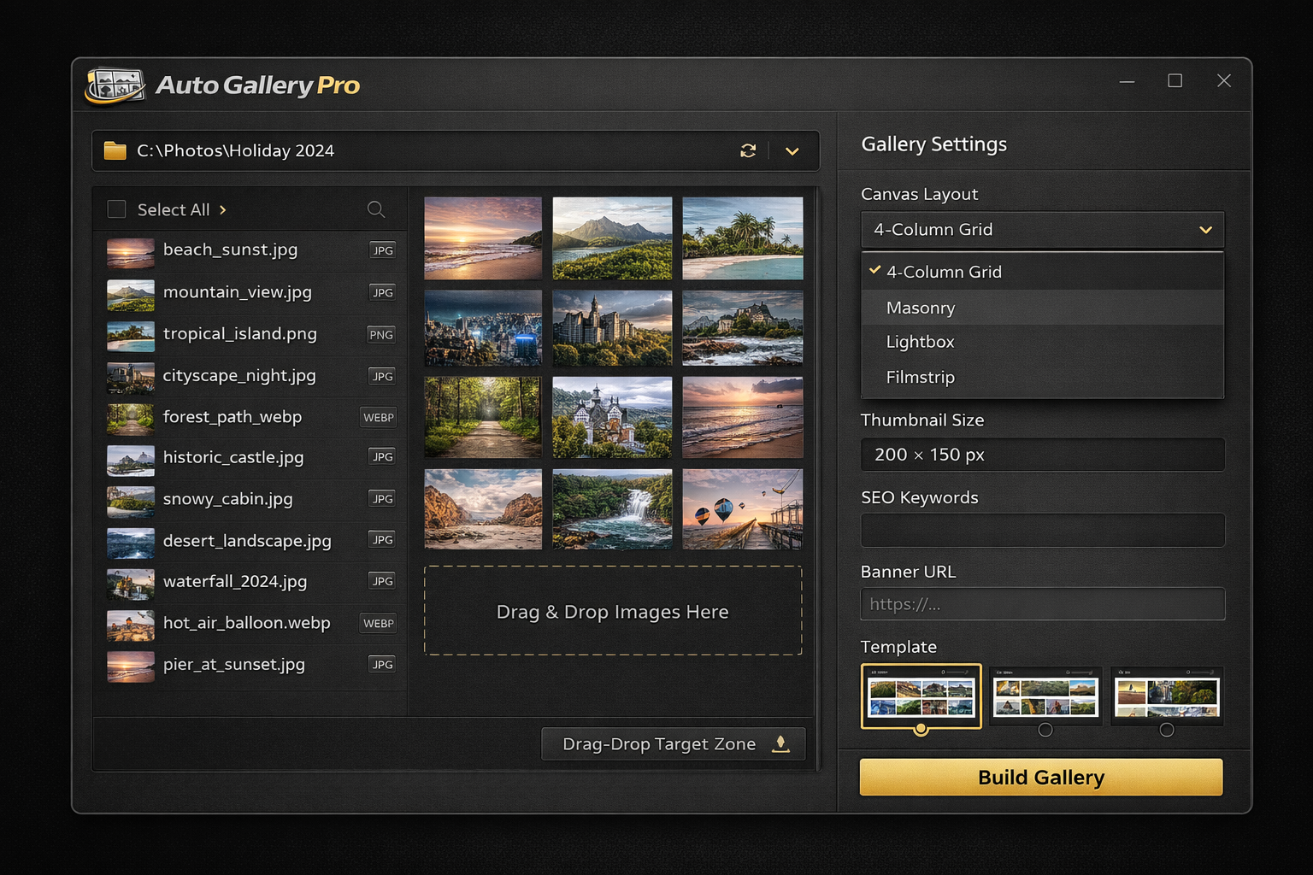Click the Banner URL input field
1313x875 pixels.
pos(1042,604)
